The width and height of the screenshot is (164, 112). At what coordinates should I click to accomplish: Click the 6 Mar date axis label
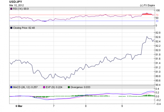[19, 106]
